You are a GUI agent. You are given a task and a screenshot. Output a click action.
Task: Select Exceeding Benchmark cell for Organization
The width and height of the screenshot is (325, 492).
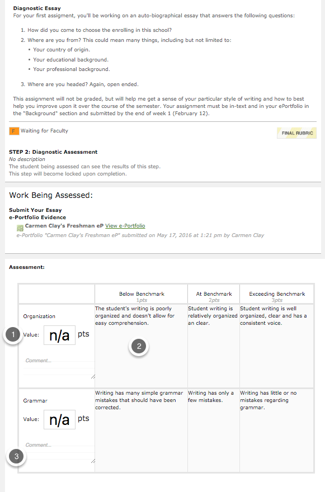[277, 346]
